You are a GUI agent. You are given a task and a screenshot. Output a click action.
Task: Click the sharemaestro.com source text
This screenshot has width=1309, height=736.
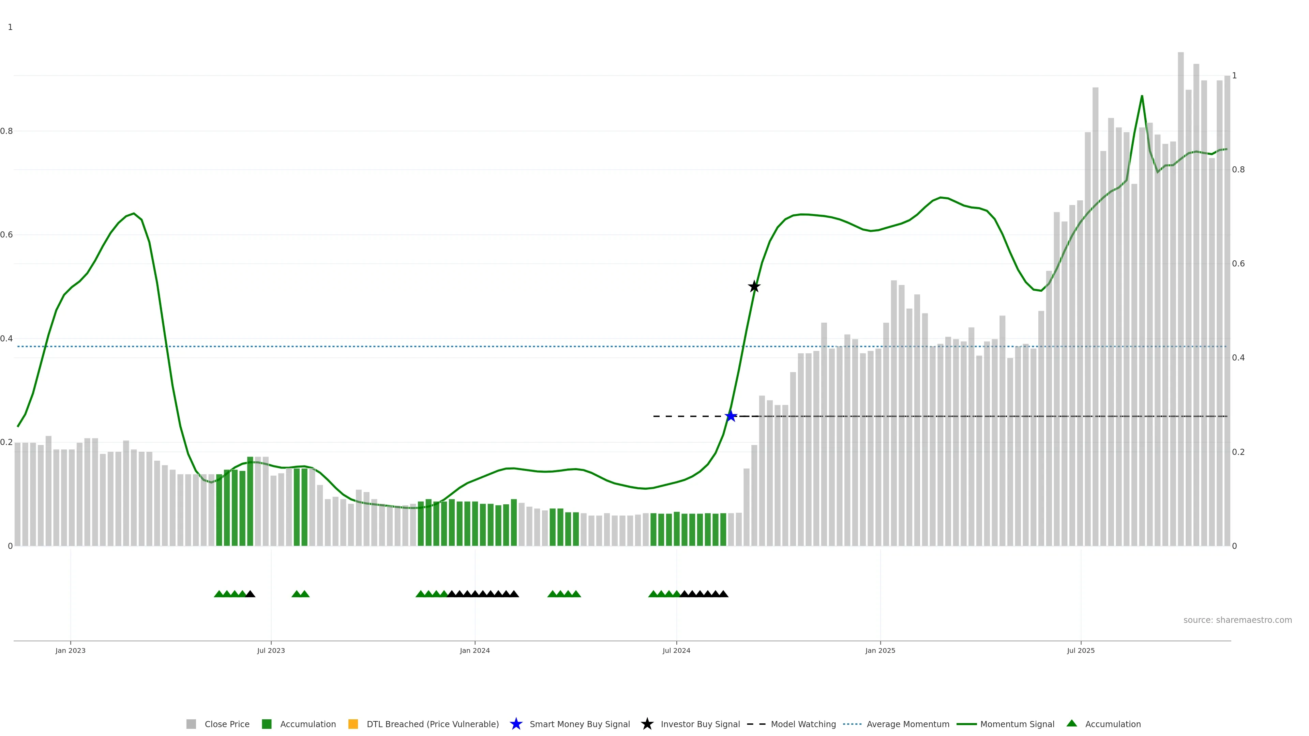(1237, 620)
